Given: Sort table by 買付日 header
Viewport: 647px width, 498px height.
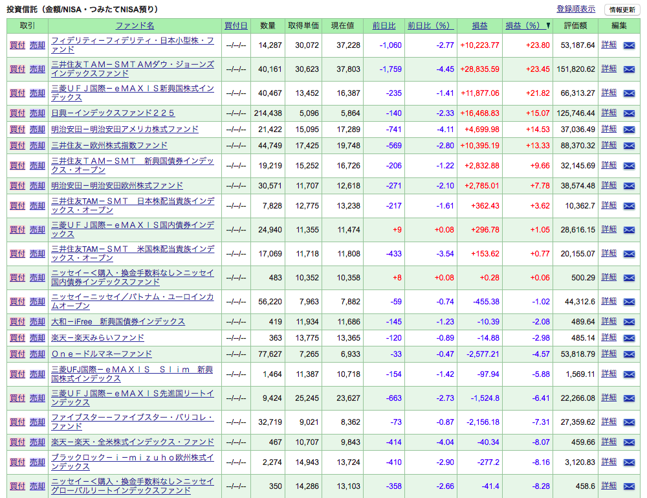Looking at the screenshot, I should pos(236,26).
